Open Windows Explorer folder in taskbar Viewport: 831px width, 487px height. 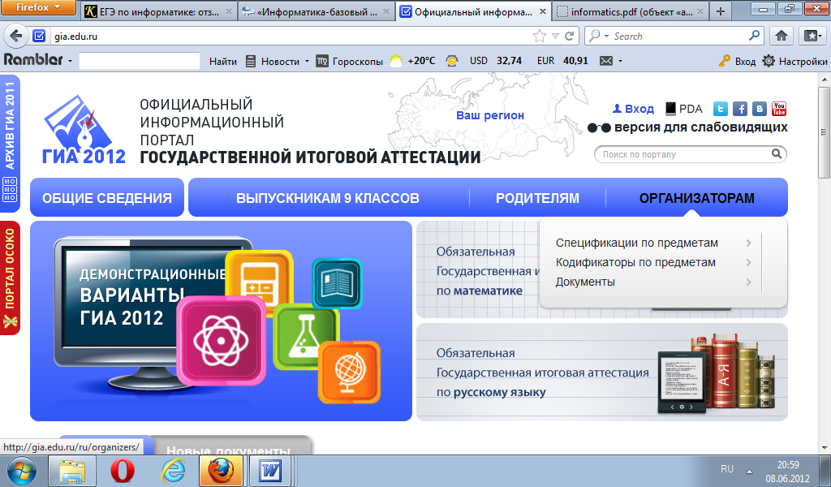(72, 471)
